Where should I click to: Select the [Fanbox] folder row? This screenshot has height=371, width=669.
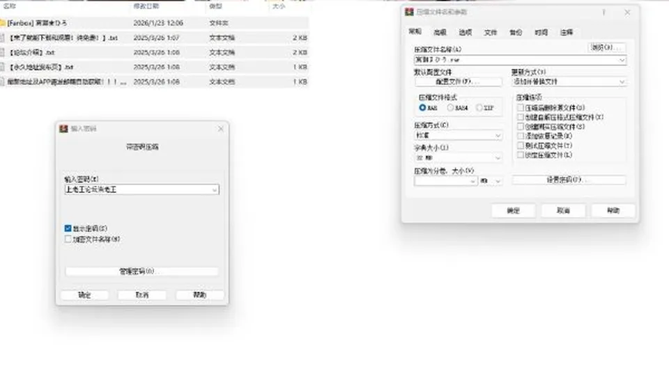click(x=153, y=23)
